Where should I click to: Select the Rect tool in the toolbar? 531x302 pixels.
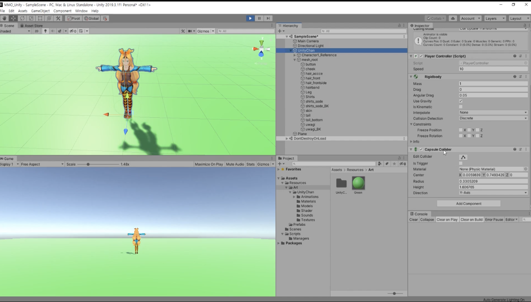pyautogui.click(x=40, y=18)
